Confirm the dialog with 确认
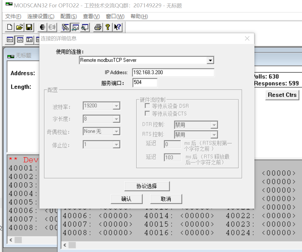302x252 pixels. tap(127, 199)
